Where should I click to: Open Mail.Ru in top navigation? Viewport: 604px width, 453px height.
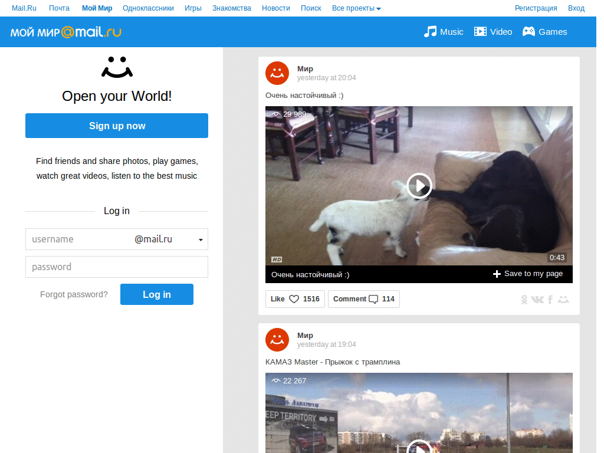click(24, 8)
